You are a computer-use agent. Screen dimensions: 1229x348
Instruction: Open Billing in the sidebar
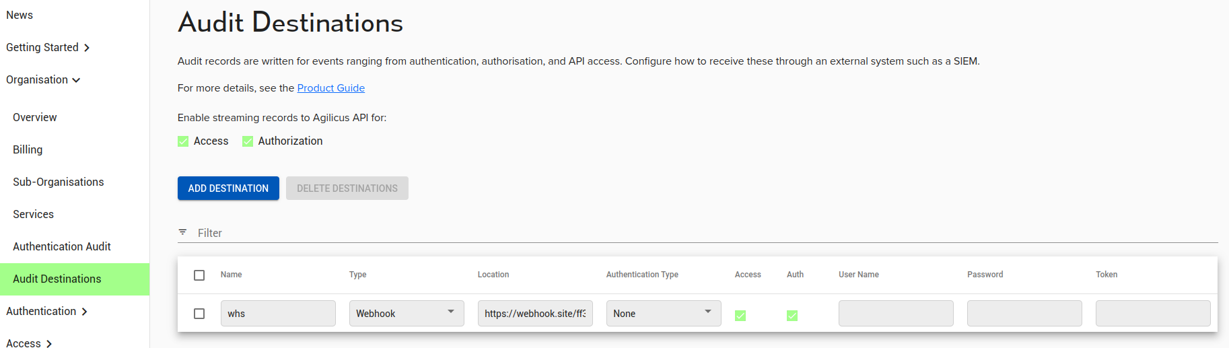tap(28, 149)
